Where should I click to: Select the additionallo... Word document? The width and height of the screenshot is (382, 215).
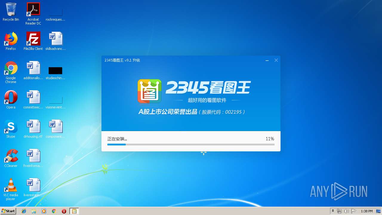click(33, 70)
